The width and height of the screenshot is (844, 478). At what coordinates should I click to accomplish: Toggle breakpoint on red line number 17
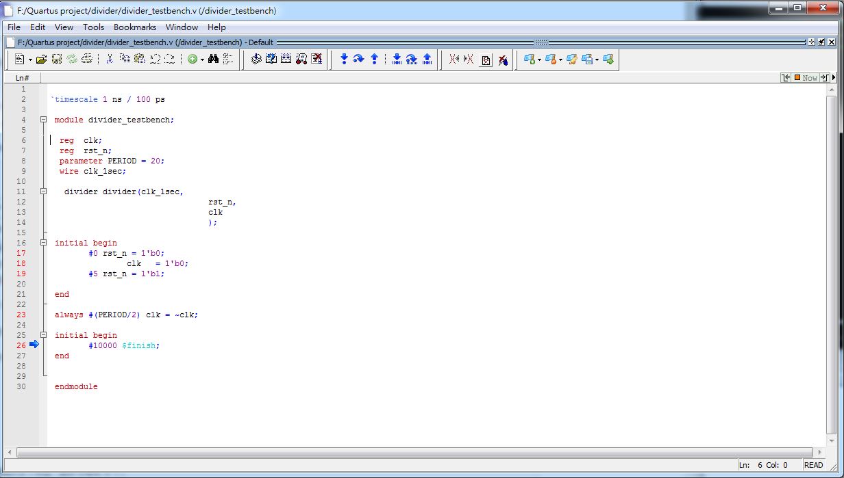(x=21, y=253)
